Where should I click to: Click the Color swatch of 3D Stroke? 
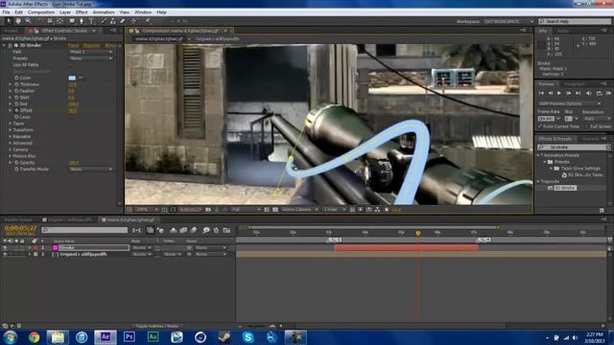72,78
